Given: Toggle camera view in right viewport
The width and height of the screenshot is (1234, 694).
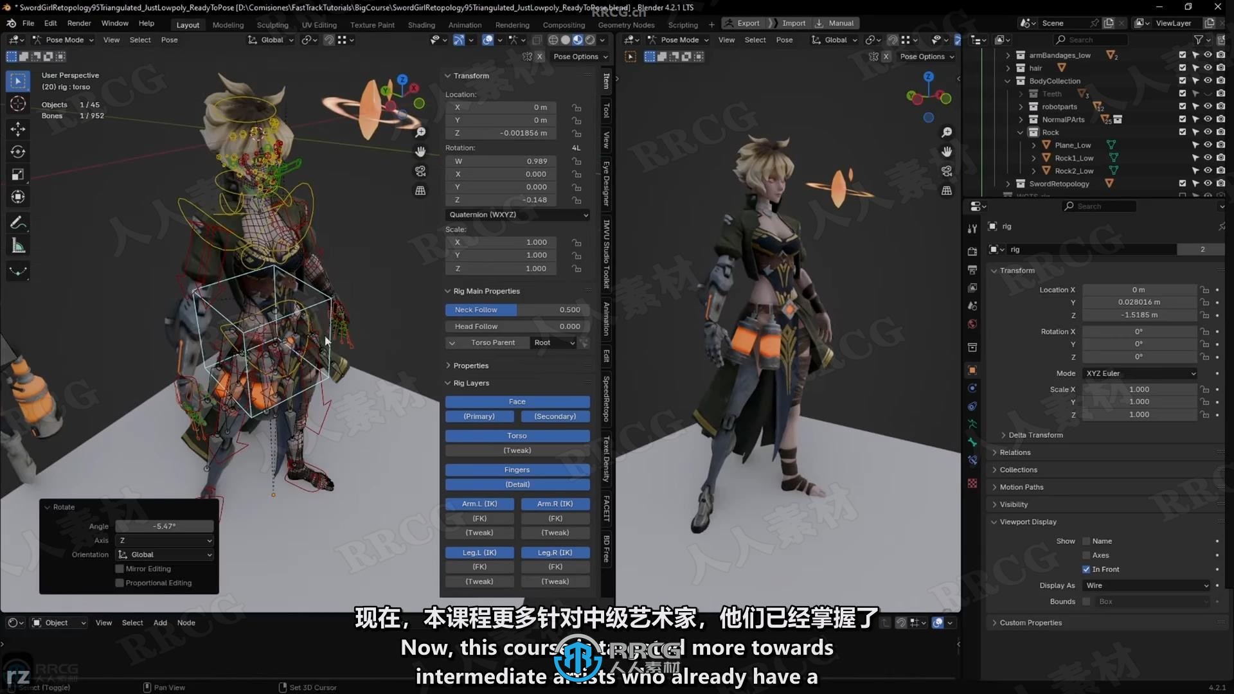Looking at the screenshot, I should tap(947, 171).
